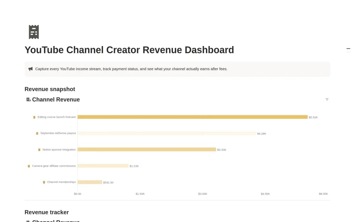This screenshot has width=355, height=222.
Task: Click the $3.00K axis label
Action: tap(203, 194)
